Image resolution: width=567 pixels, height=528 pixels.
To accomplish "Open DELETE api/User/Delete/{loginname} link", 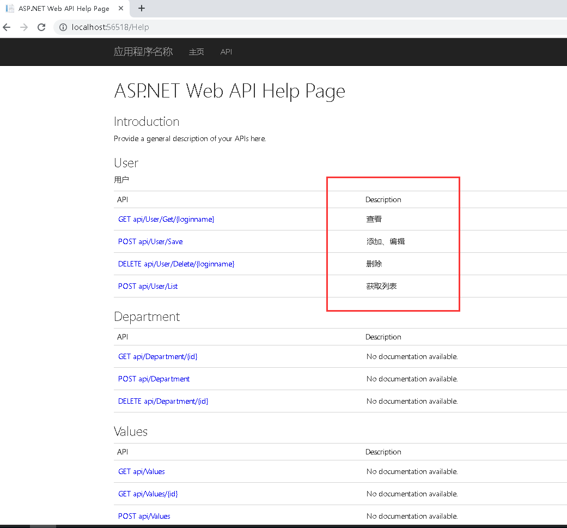I will tap(176, 264).
